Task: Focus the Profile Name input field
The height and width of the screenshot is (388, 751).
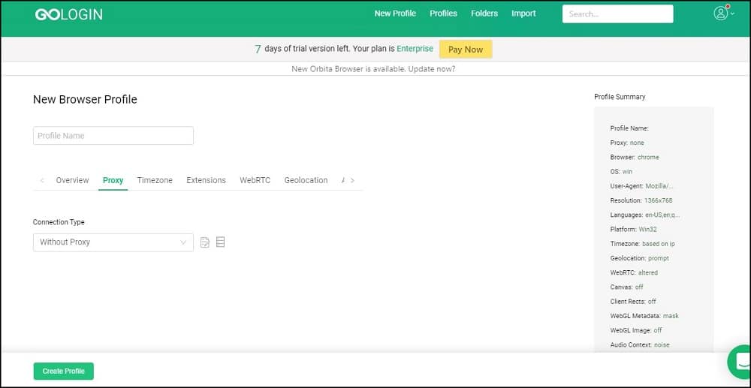Action: point(113,135)
